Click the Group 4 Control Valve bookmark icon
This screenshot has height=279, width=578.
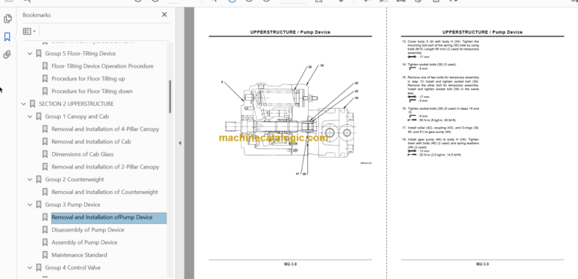[x=38, y=268]
